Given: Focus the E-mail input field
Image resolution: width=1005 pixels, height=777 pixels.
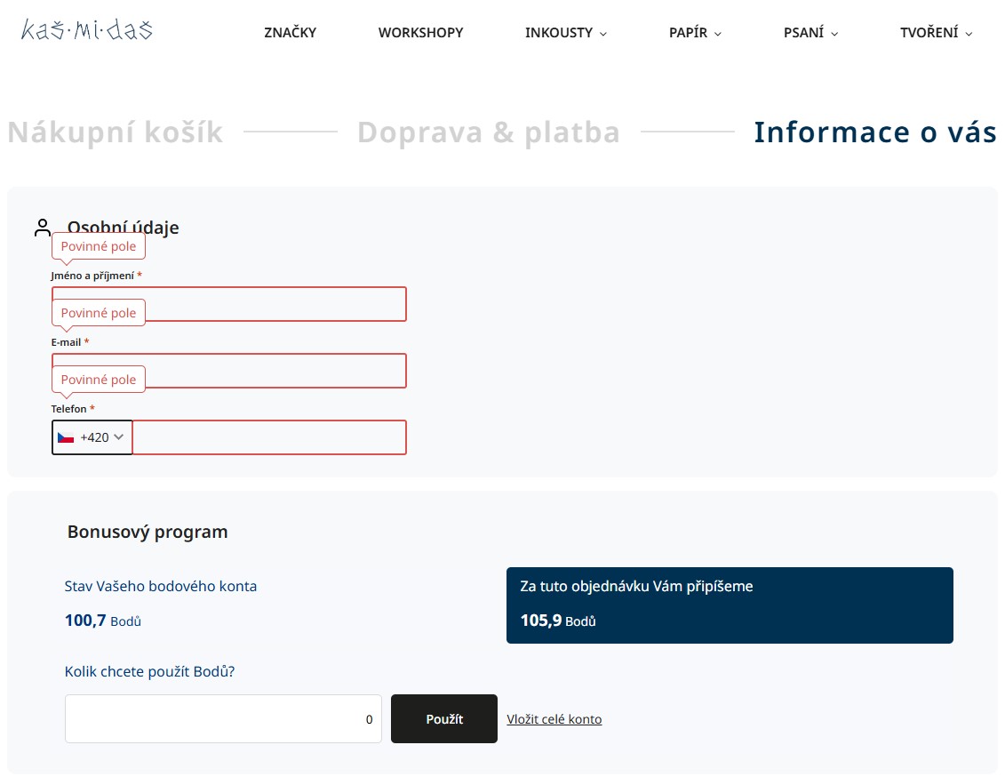Looking at the screenshot, I should pos(229,371).
